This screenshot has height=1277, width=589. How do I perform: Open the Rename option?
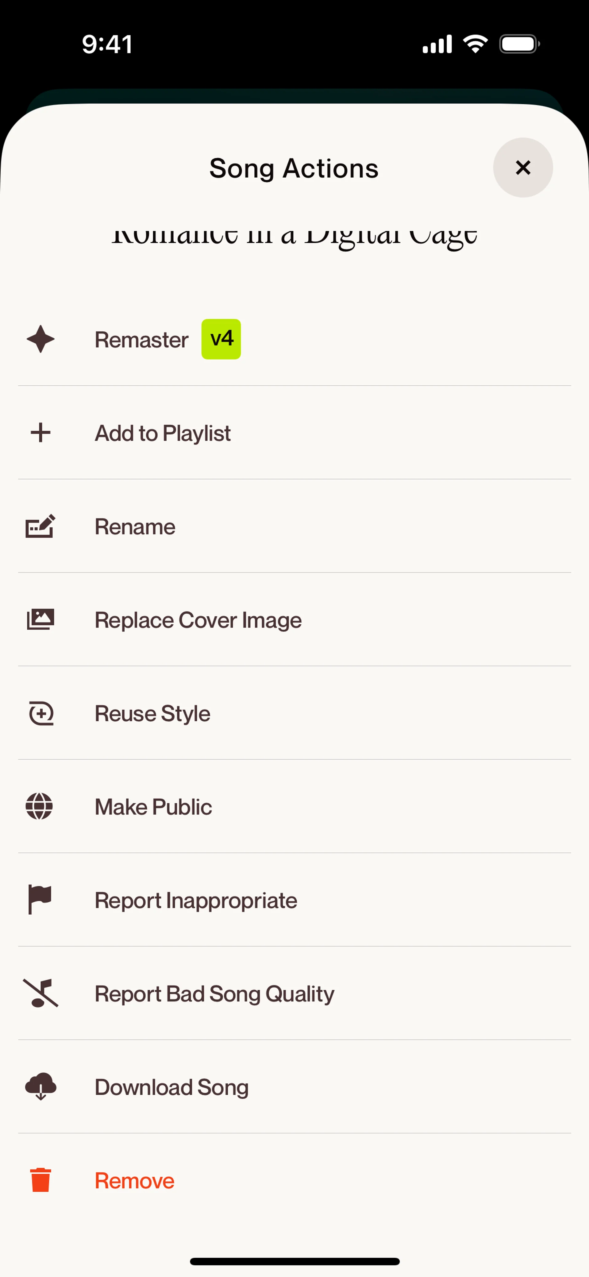[x=135, y=527]
